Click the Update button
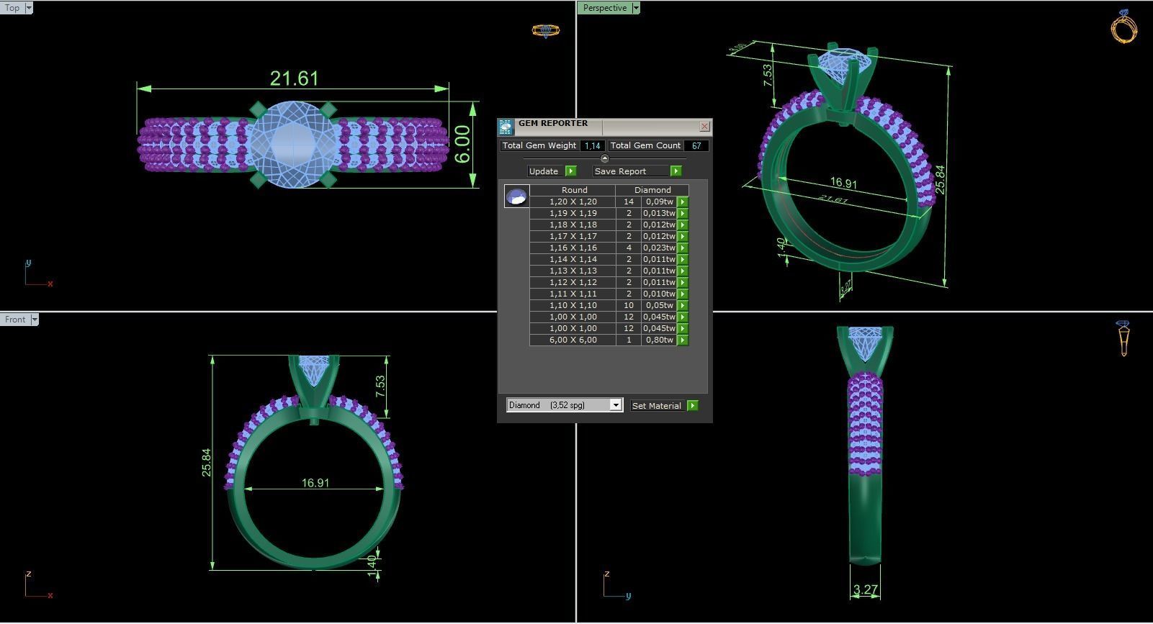The image size is (1153, 624). (x=544, y=171)
